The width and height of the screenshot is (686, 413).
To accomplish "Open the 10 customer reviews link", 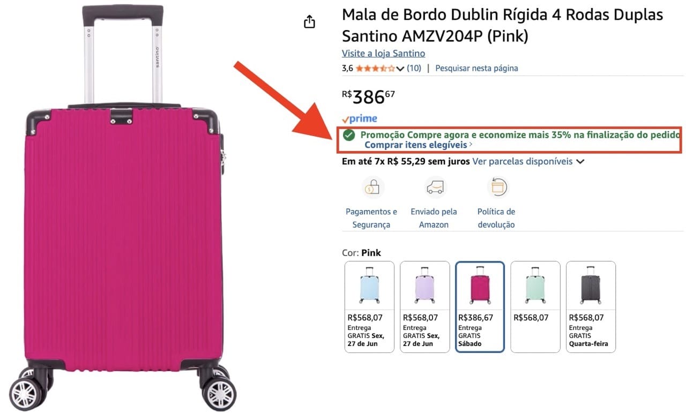I will point(414,68).
